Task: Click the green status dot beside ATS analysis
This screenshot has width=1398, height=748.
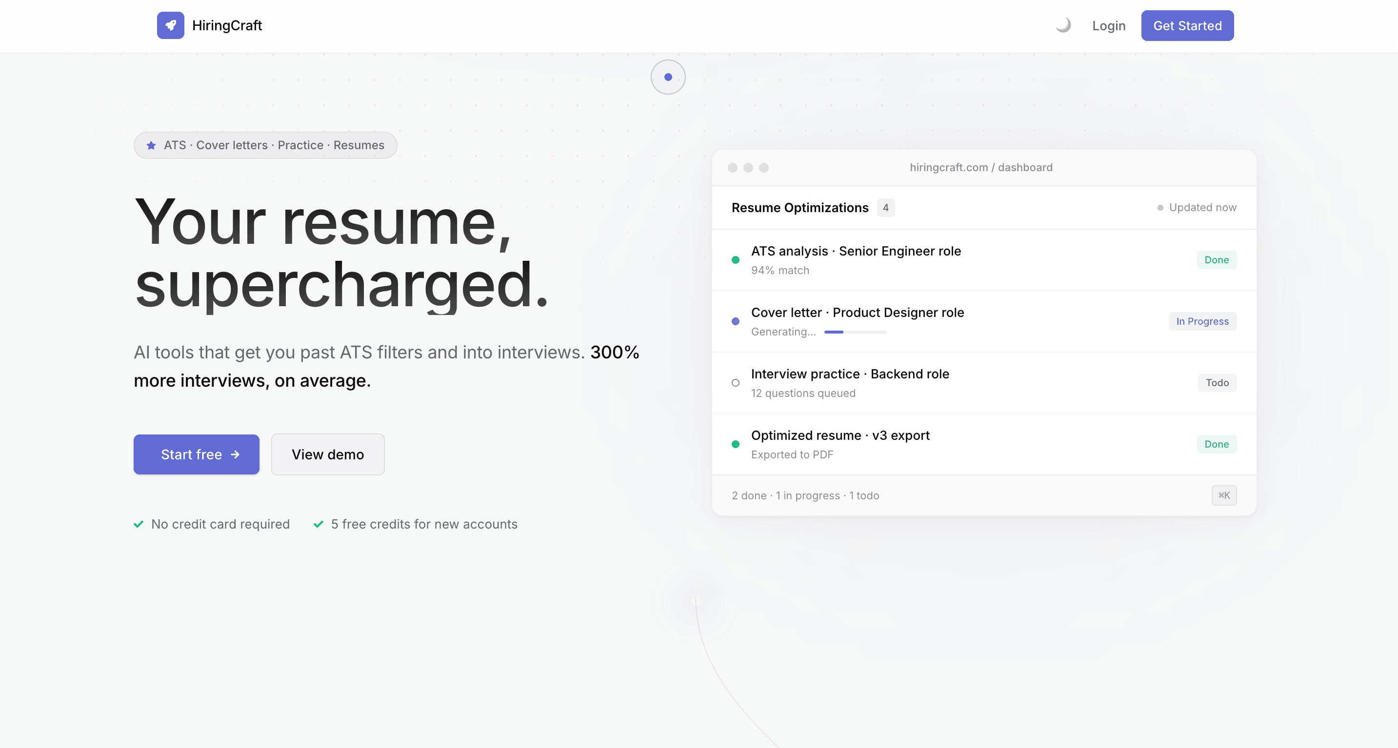Action: click(736, 260)
